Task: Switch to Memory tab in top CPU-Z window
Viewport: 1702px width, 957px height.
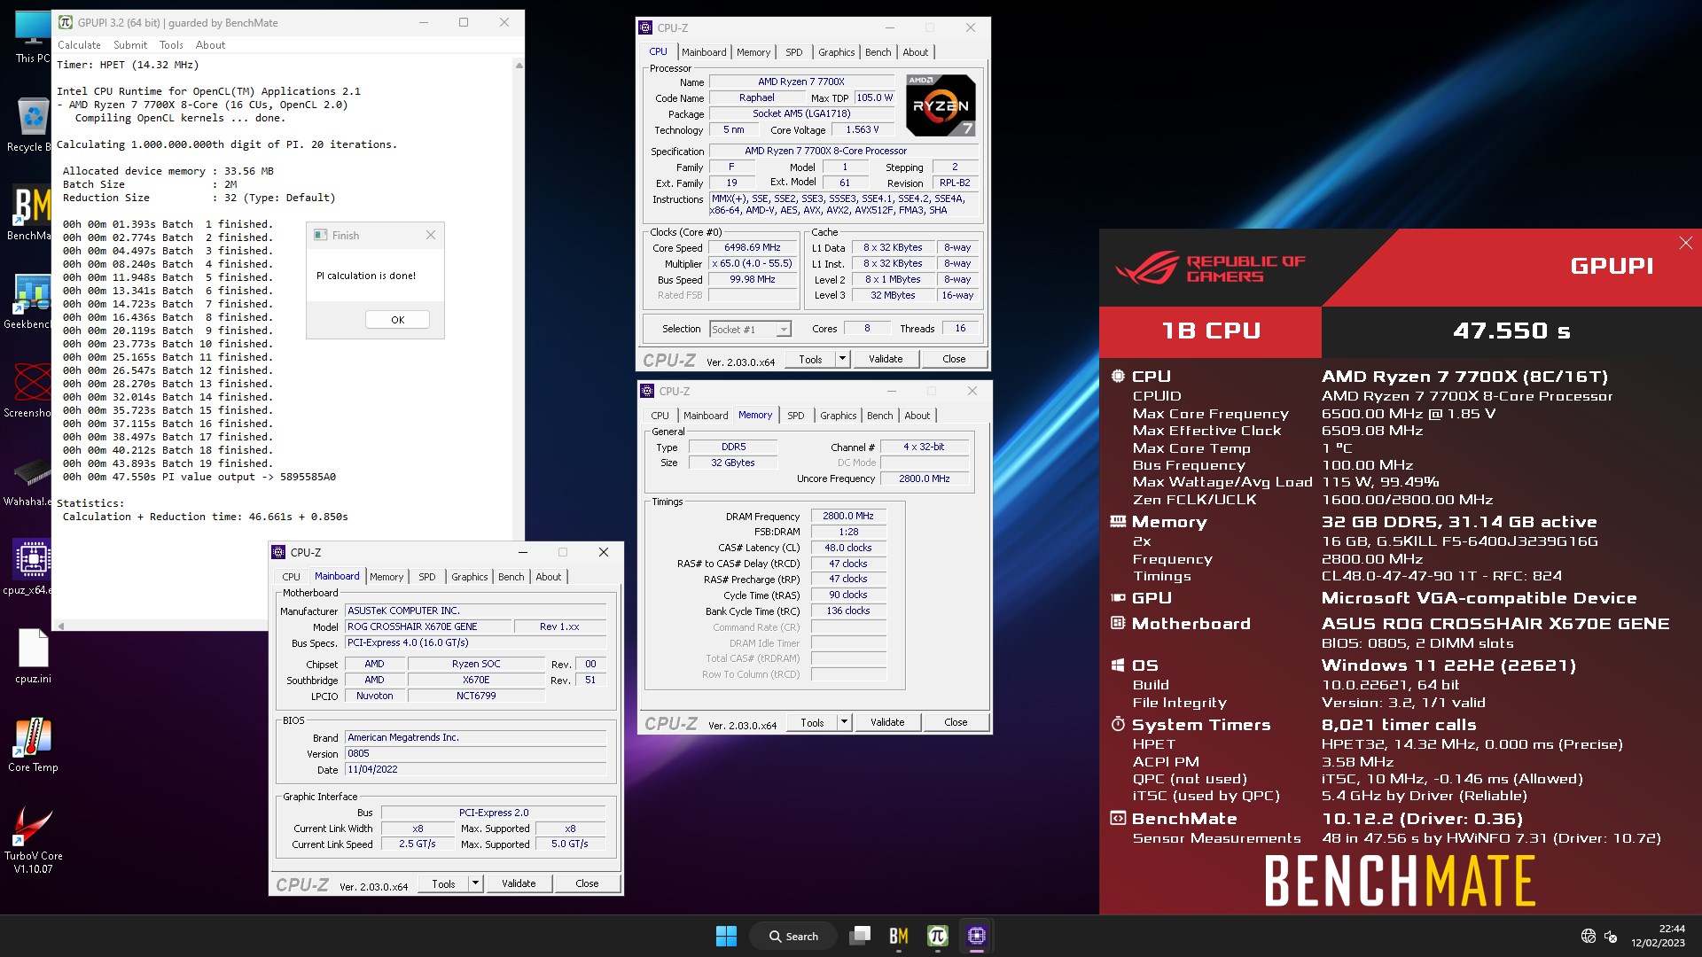Action: [753, 52]
